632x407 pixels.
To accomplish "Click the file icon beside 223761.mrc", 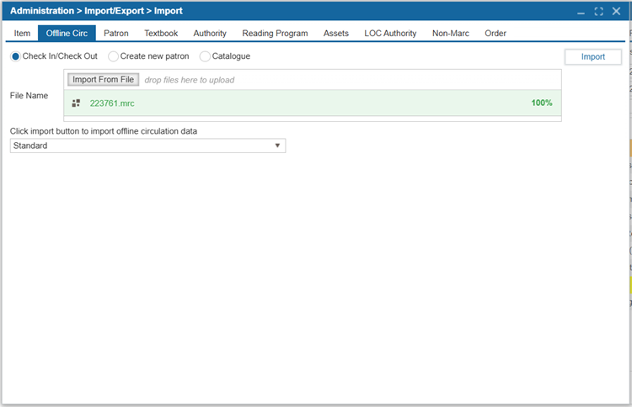I will [x=76, y=103].
